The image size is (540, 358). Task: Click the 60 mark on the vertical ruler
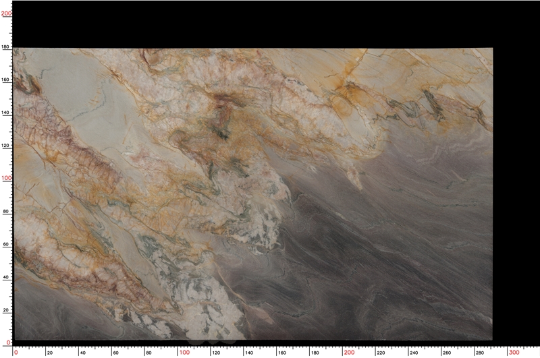click(x=6, y=244)
